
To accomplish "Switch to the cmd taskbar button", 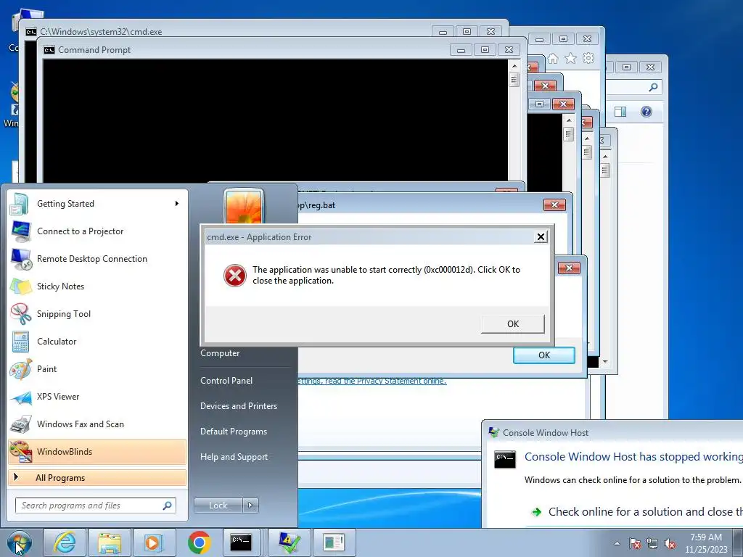I will click(241, 542).
